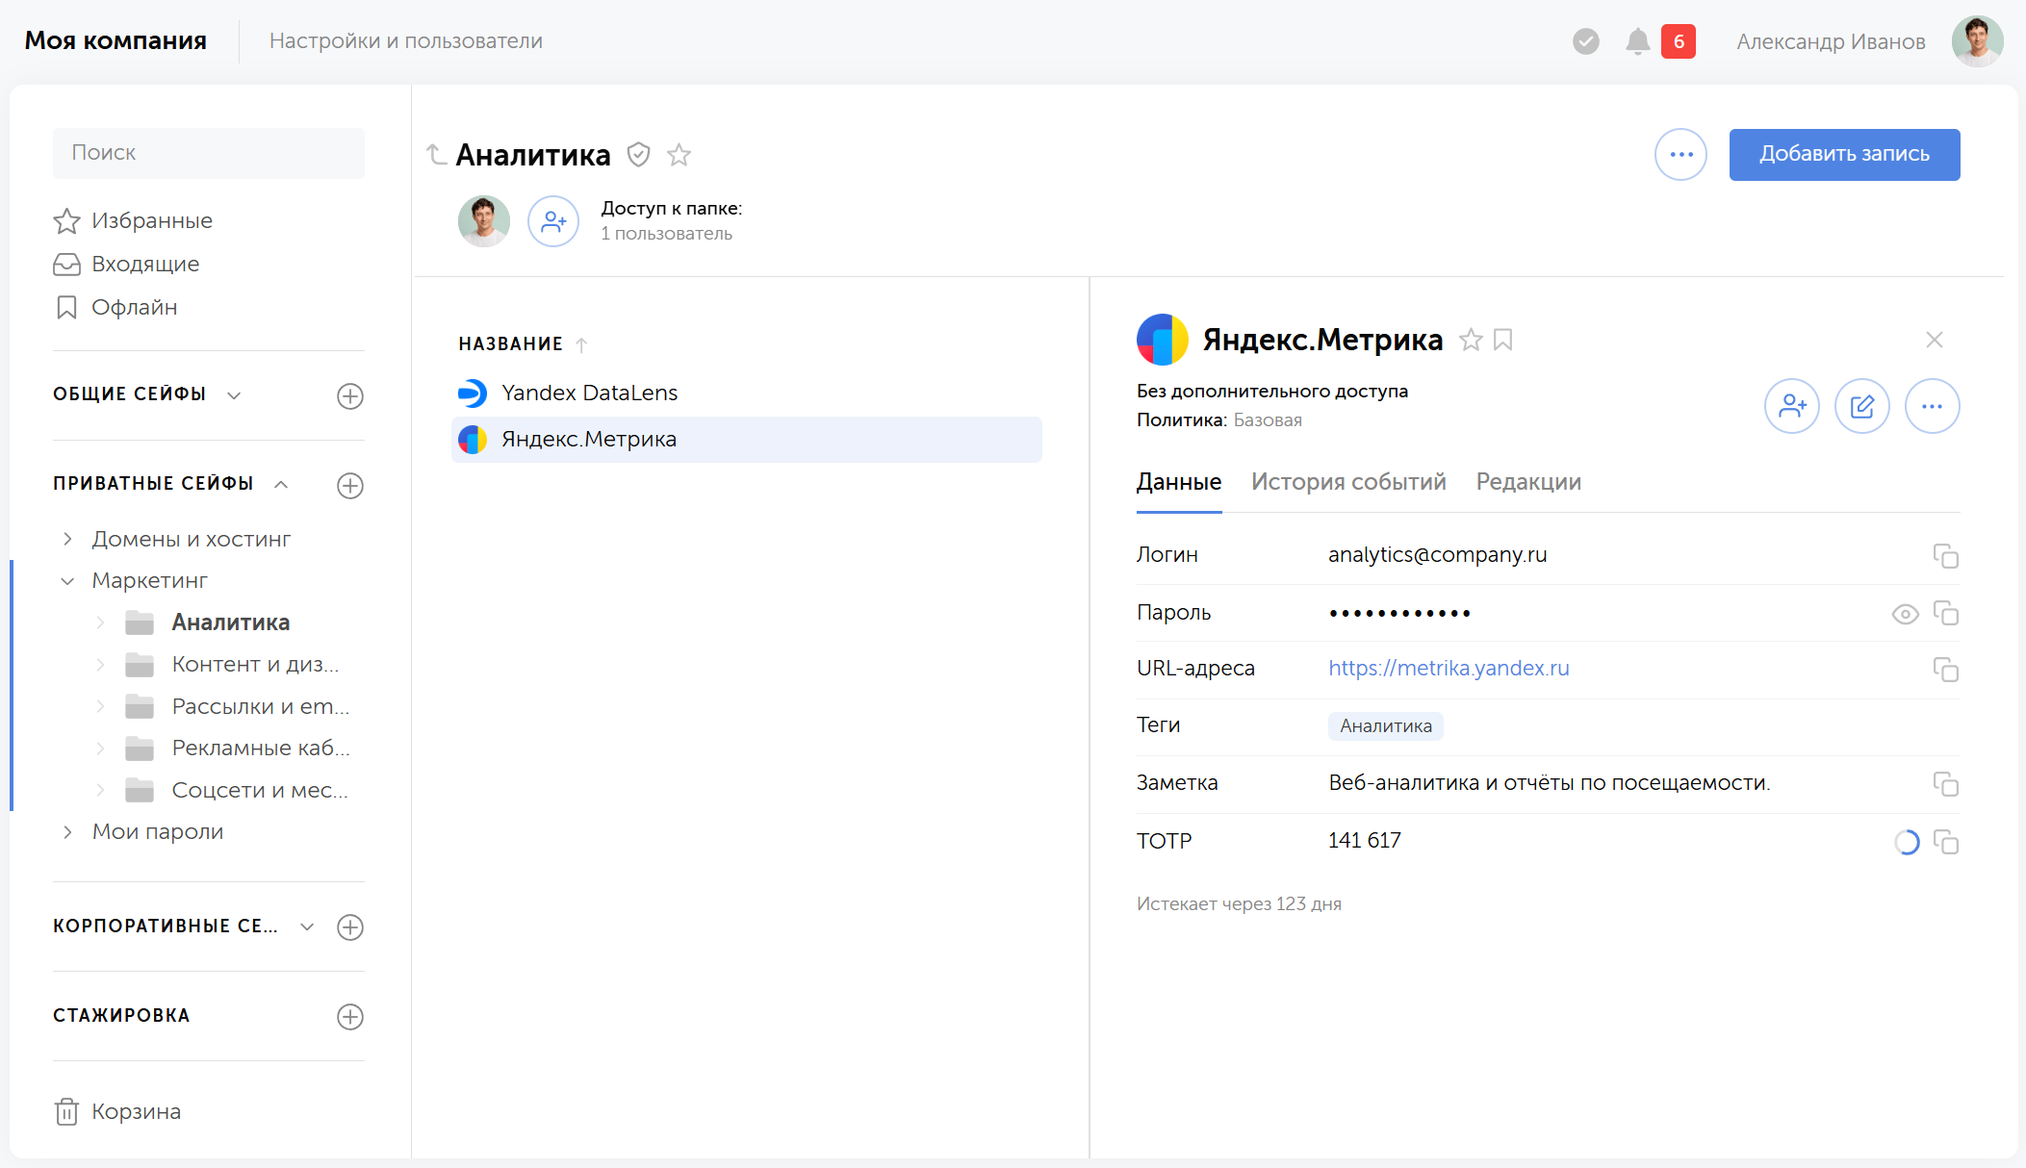Open Корзина trash in sidebar
The width and height of the screenshot is (2026, 1168).
click(117, 1112)
